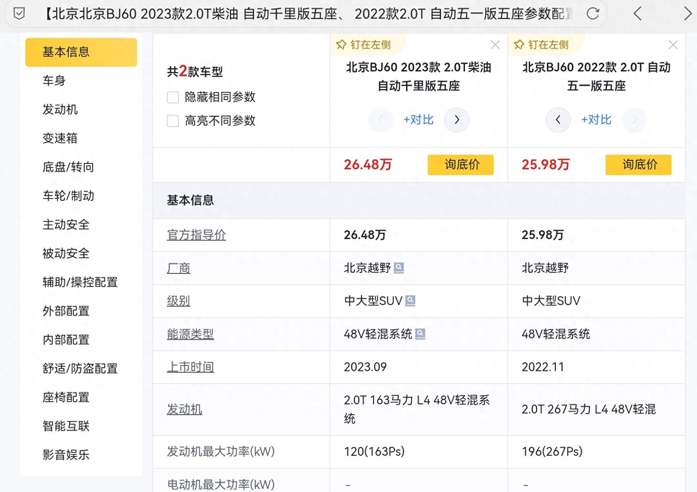Remove the 2022款 五一版 model column
Screen dimensions: 697x492
pyautogui.click(x=673, y=45)
